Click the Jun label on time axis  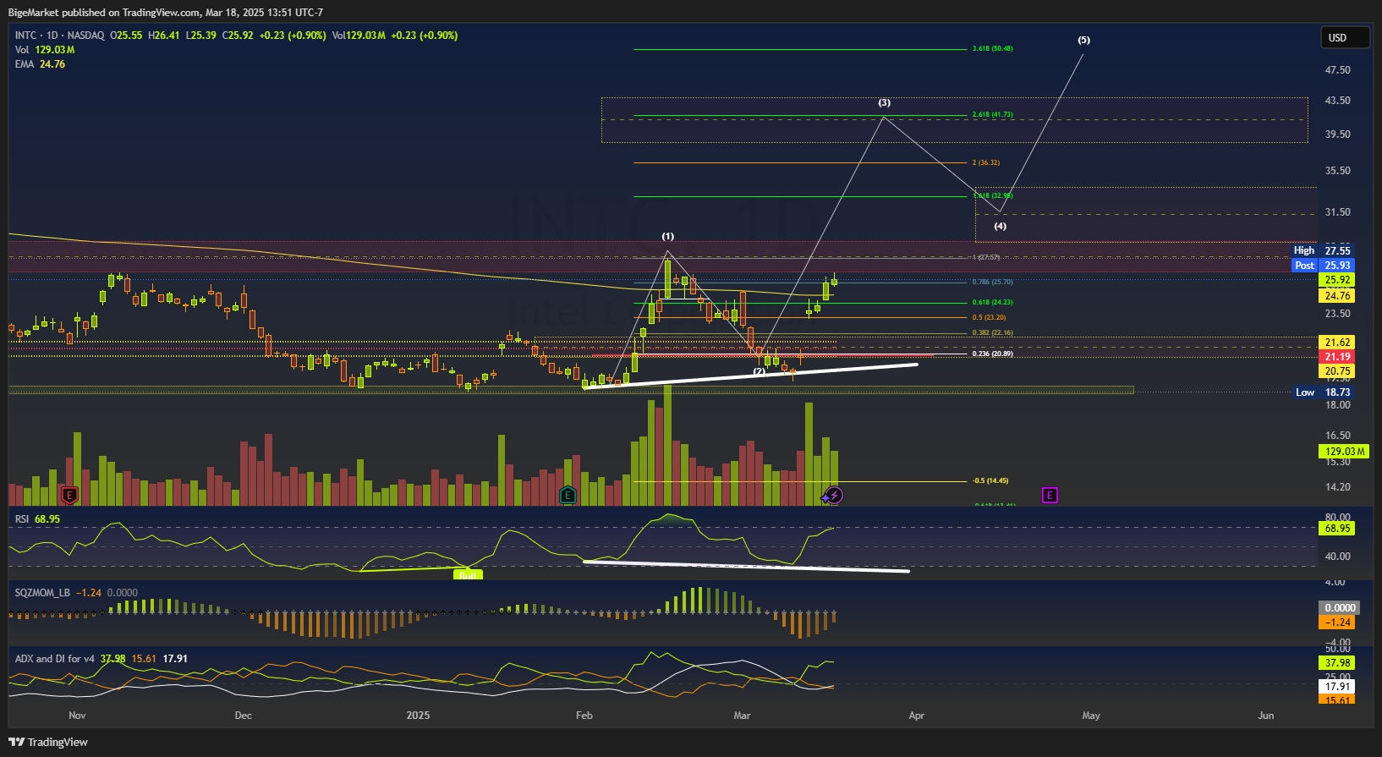coord(1266,716)
